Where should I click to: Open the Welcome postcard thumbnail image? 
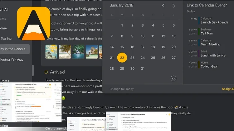coord(51,52)
